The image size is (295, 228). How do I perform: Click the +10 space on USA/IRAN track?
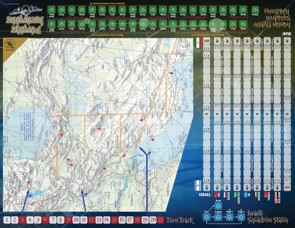(x=277, y=188)
